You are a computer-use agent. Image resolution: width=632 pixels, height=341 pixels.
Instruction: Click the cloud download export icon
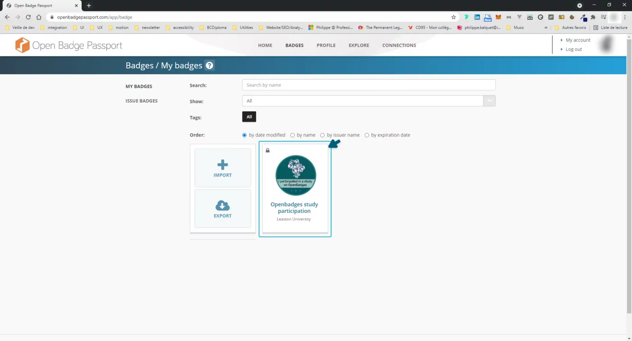coord(223,206)
